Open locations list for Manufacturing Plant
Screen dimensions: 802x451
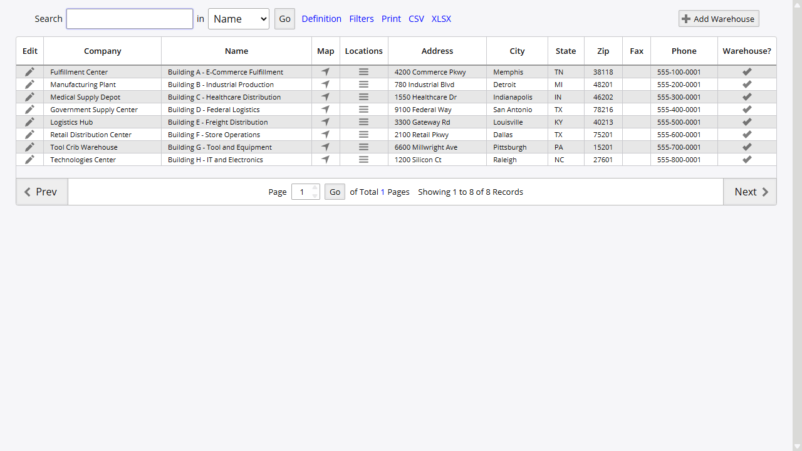tap(363, 84)
